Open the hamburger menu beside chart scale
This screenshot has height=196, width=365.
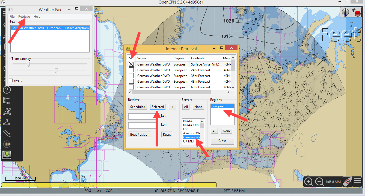[357, 181]
